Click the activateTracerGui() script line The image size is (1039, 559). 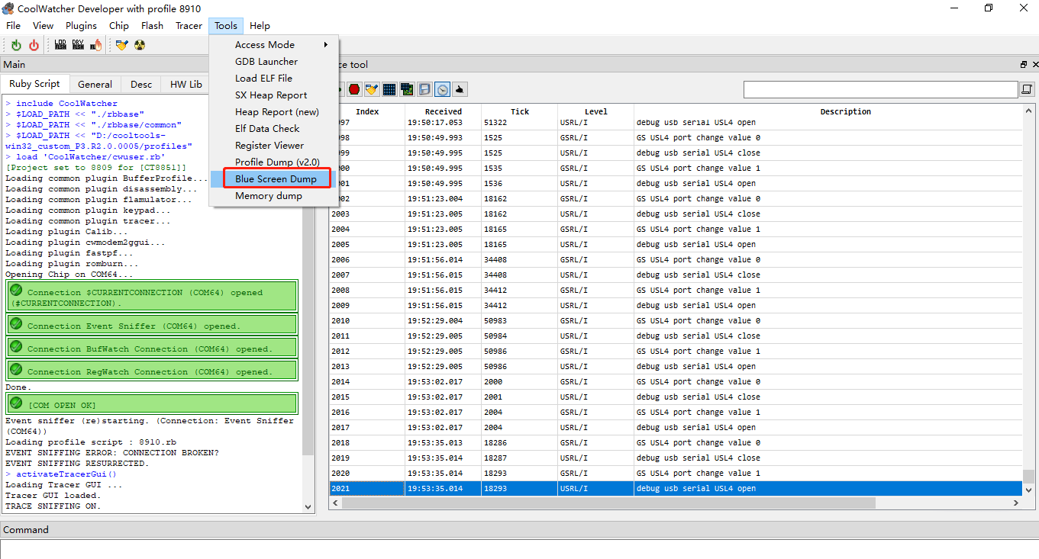tap(66, 474)
